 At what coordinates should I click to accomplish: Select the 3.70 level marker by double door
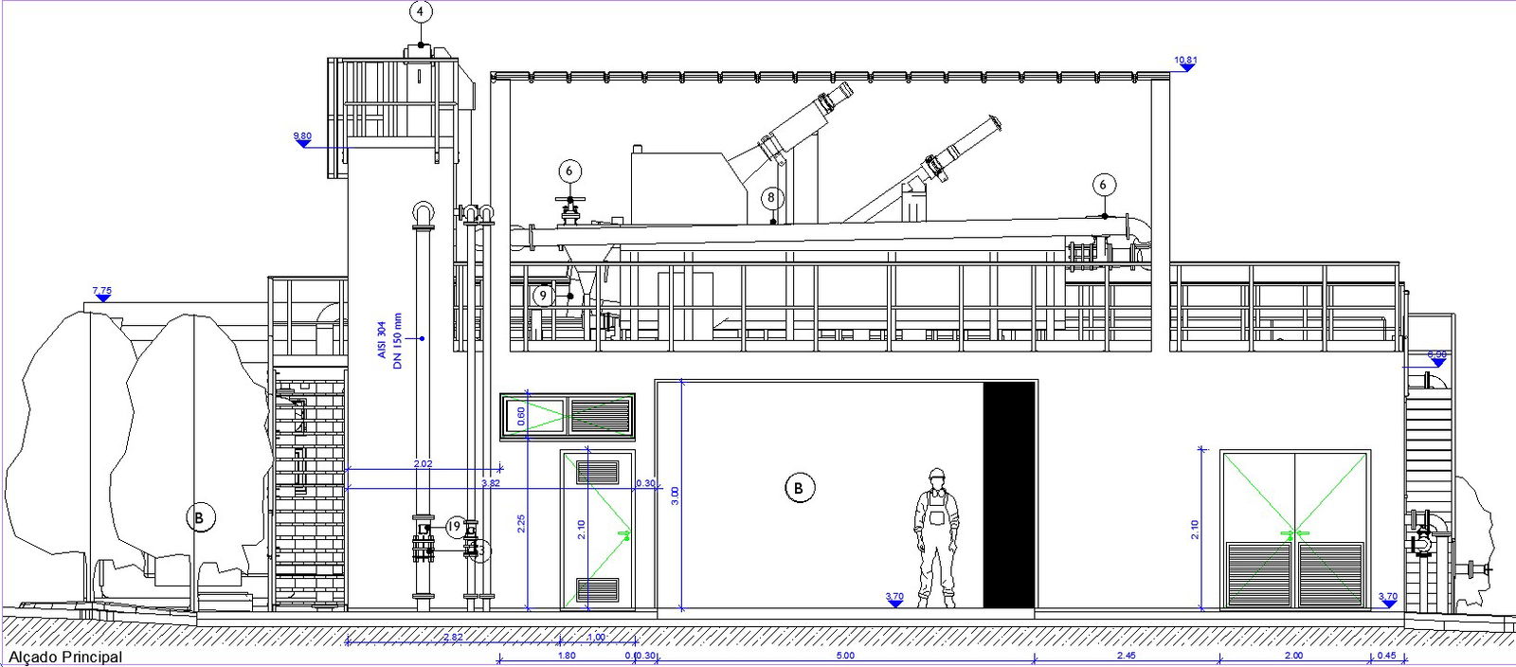(x=1387, y=599)
